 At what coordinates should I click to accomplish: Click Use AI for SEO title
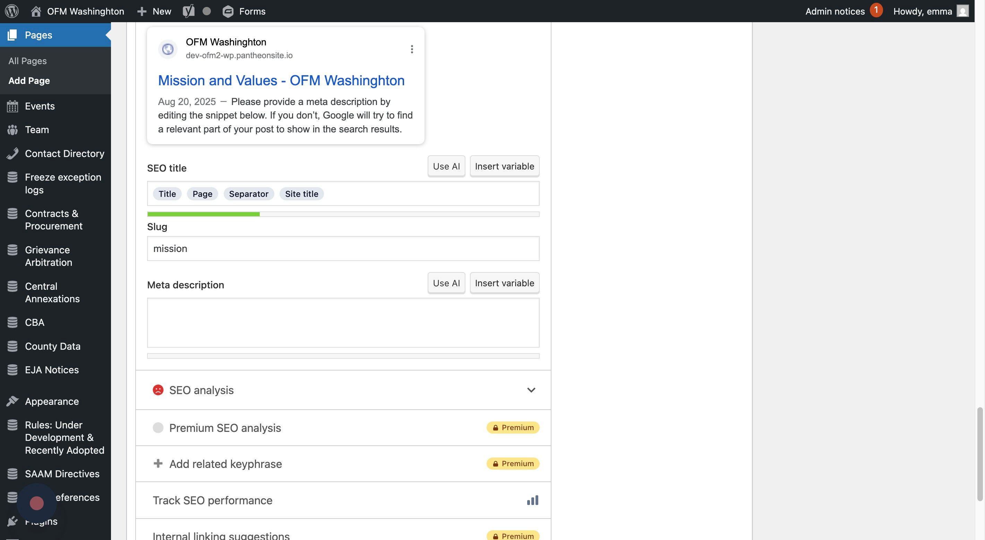coord(446,166)
